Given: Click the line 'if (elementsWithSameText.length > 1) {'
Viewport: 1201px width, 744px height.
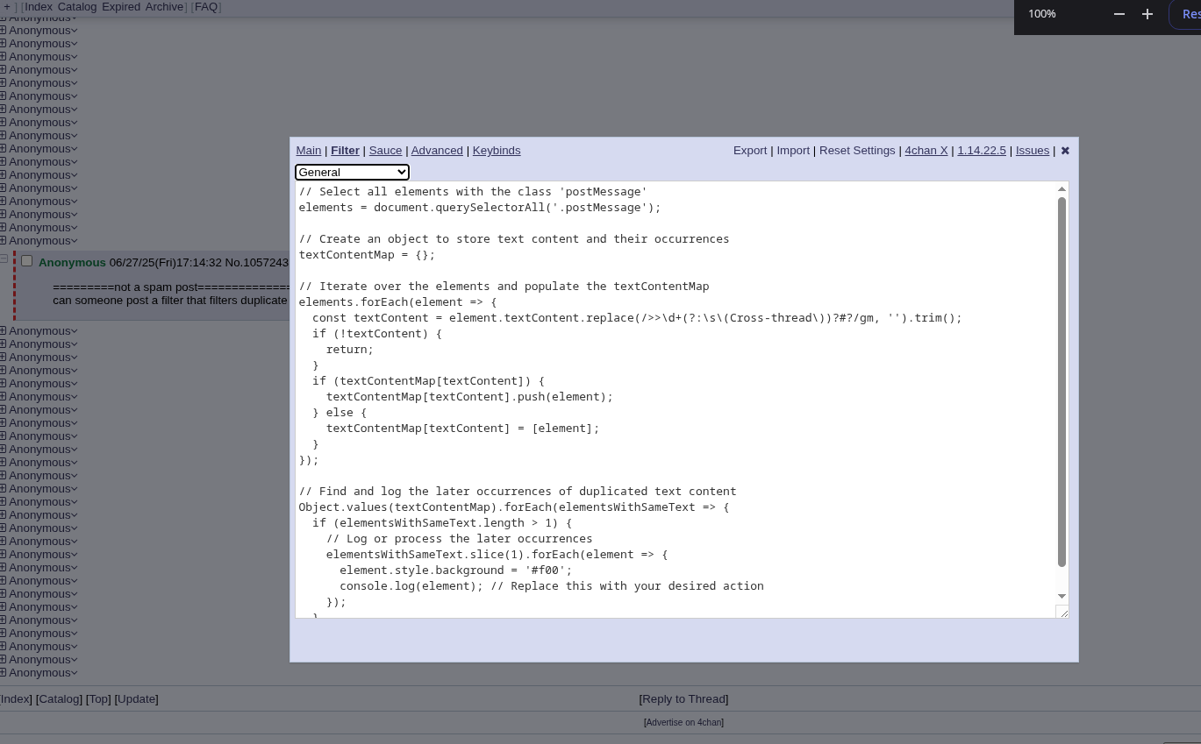Looking at the screenshot, I should (x=442, y=523).
